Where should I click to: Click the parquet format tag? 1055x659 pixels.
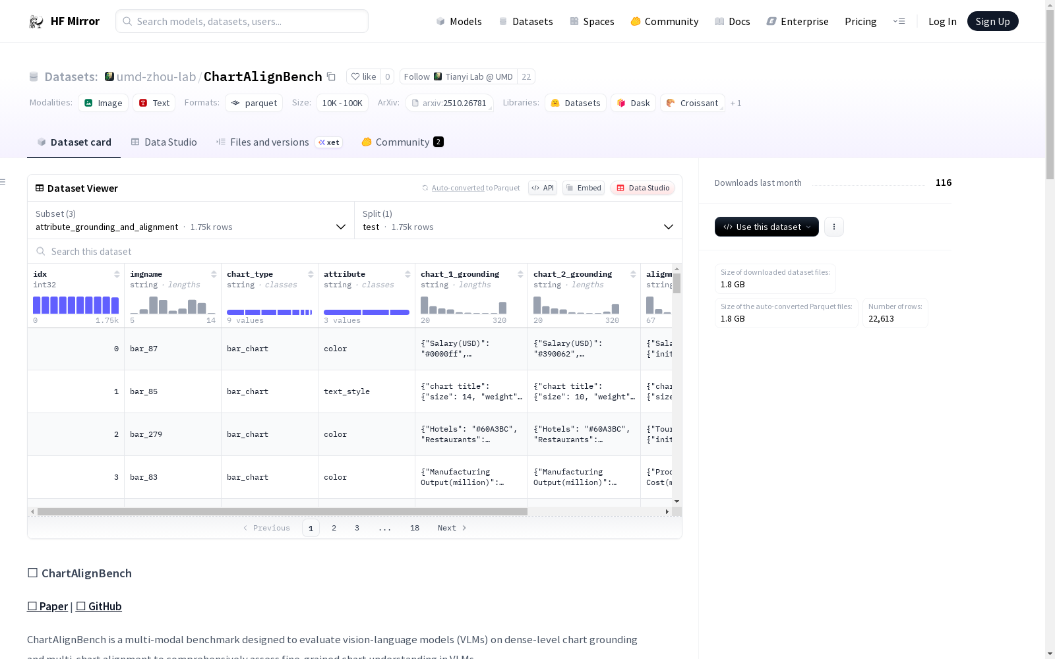pos(254,103)
